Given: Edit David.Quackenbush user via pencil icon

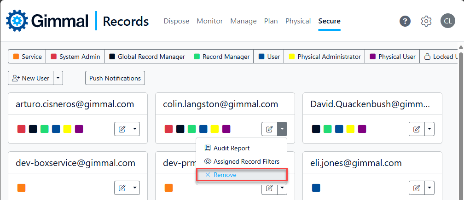Looking at the screenshot, I should [x=417, y=129].
